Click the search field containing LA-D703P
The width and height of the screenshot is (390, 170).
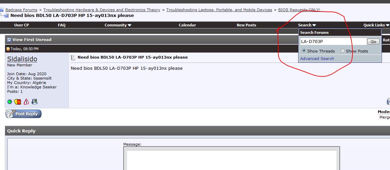(333, 42)
